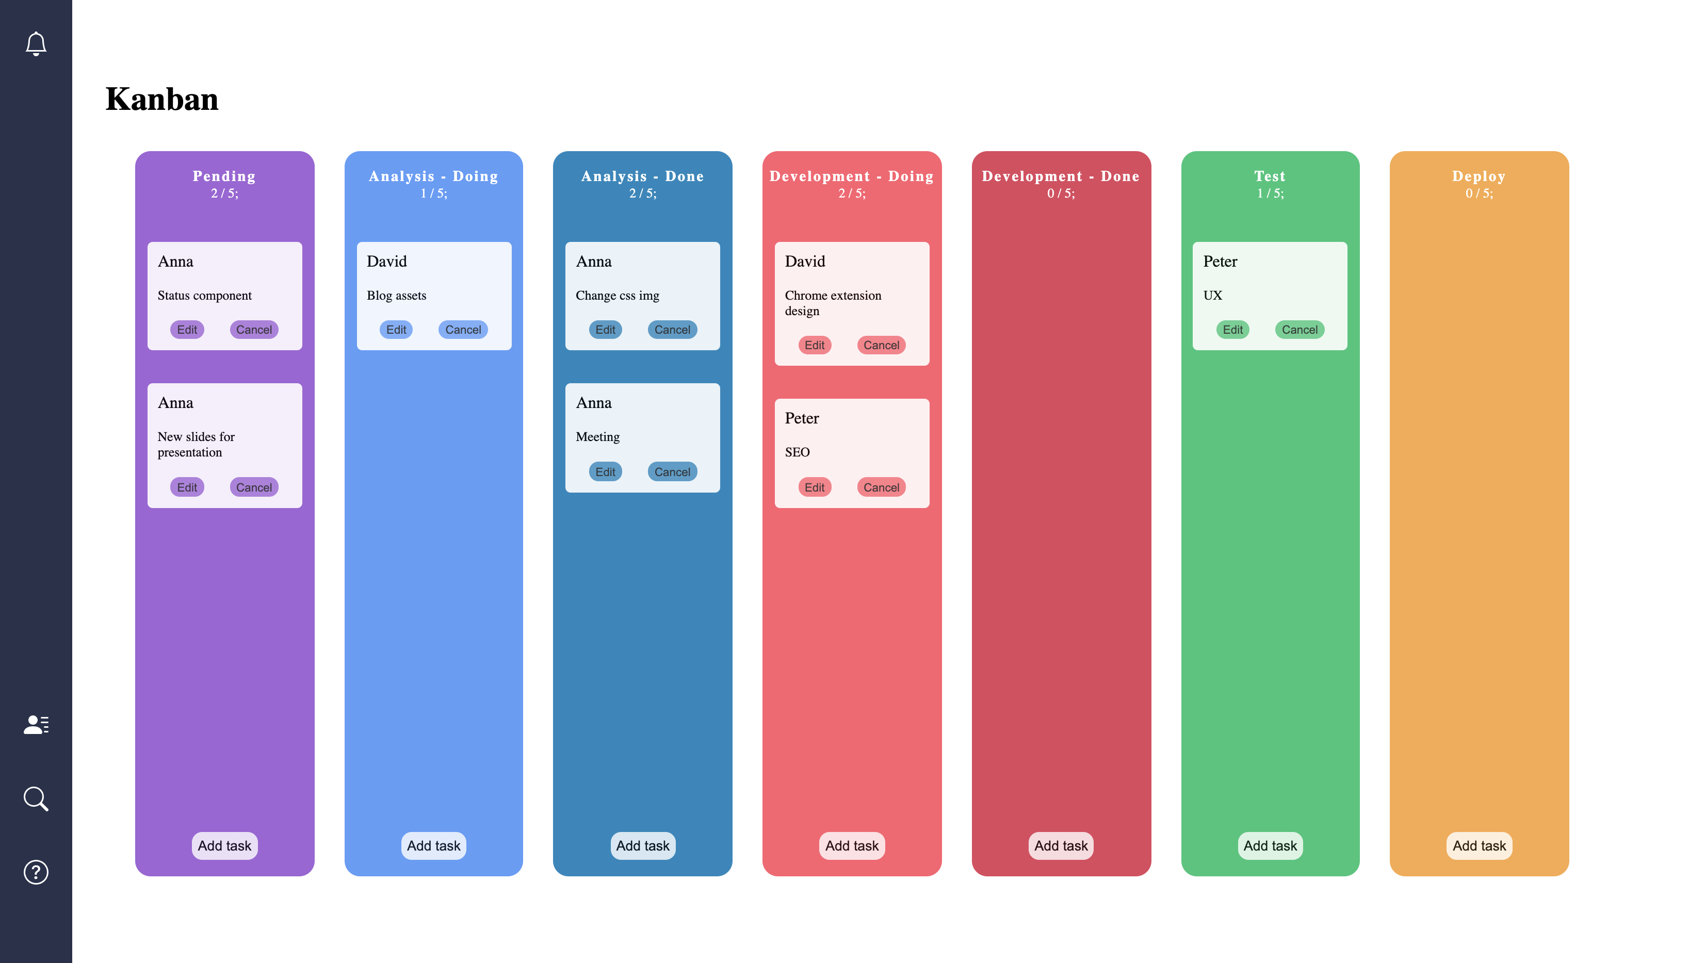Click Edit on Peter's UX task
Screen dimensions: 1689x963
(1232, 330)
